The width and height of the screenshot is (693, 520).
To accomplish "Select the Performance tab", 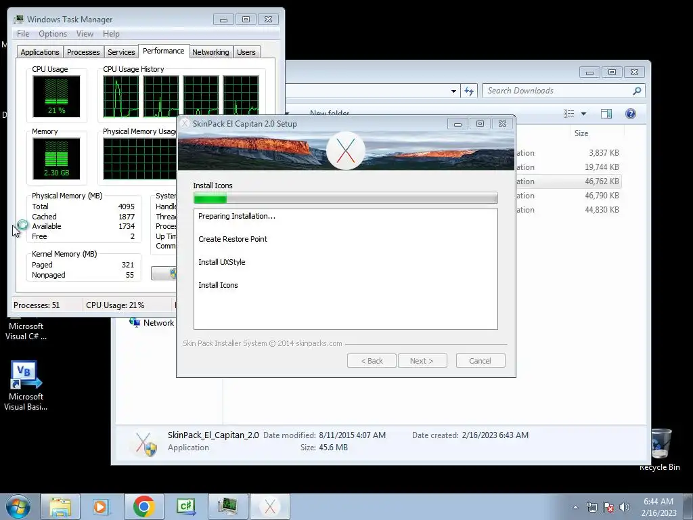I will (164, 51).
